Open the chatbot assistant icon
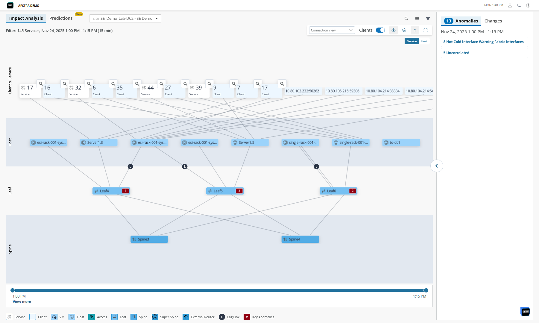 (x=525, y=311)
